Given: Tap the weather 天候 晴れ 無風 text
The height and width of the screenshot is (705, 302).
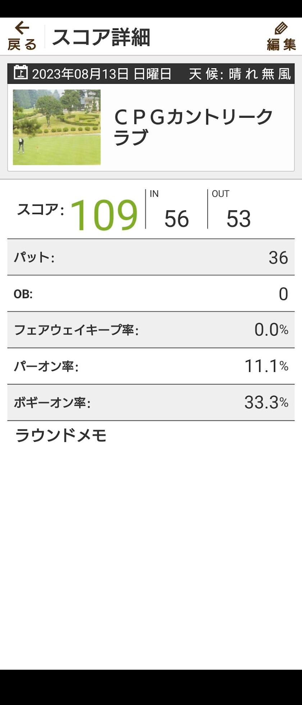Looking at the screenshot, I should point(239,74).
